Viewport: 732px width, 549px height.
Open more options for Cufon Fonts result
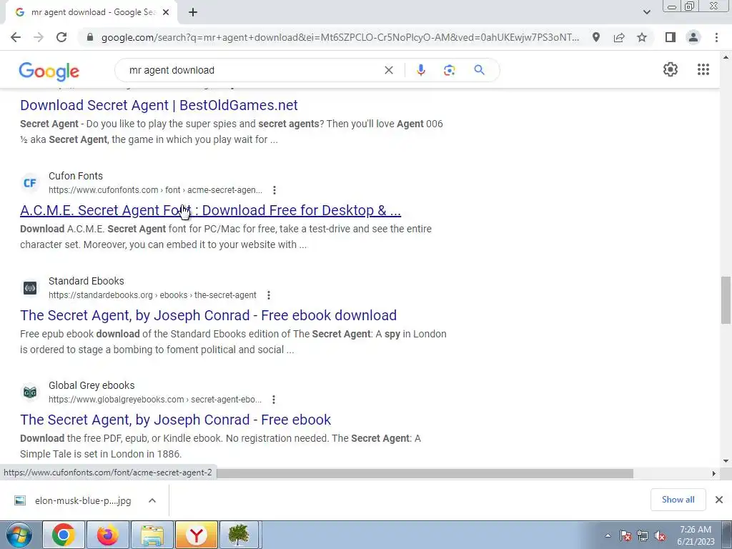click(x=274, y=190)
